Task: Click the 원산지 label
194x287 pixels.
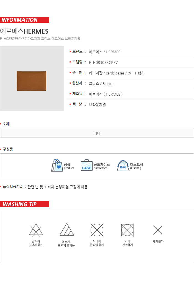Action: point(77,83)
